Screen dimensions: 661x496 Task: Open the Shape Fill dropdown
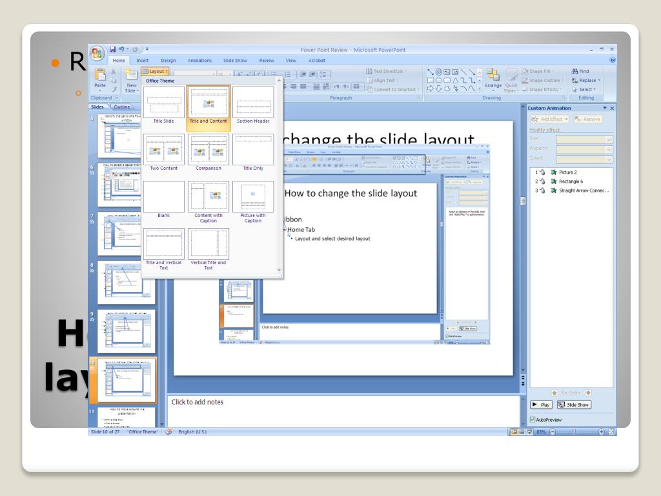(x=538, y=71)
